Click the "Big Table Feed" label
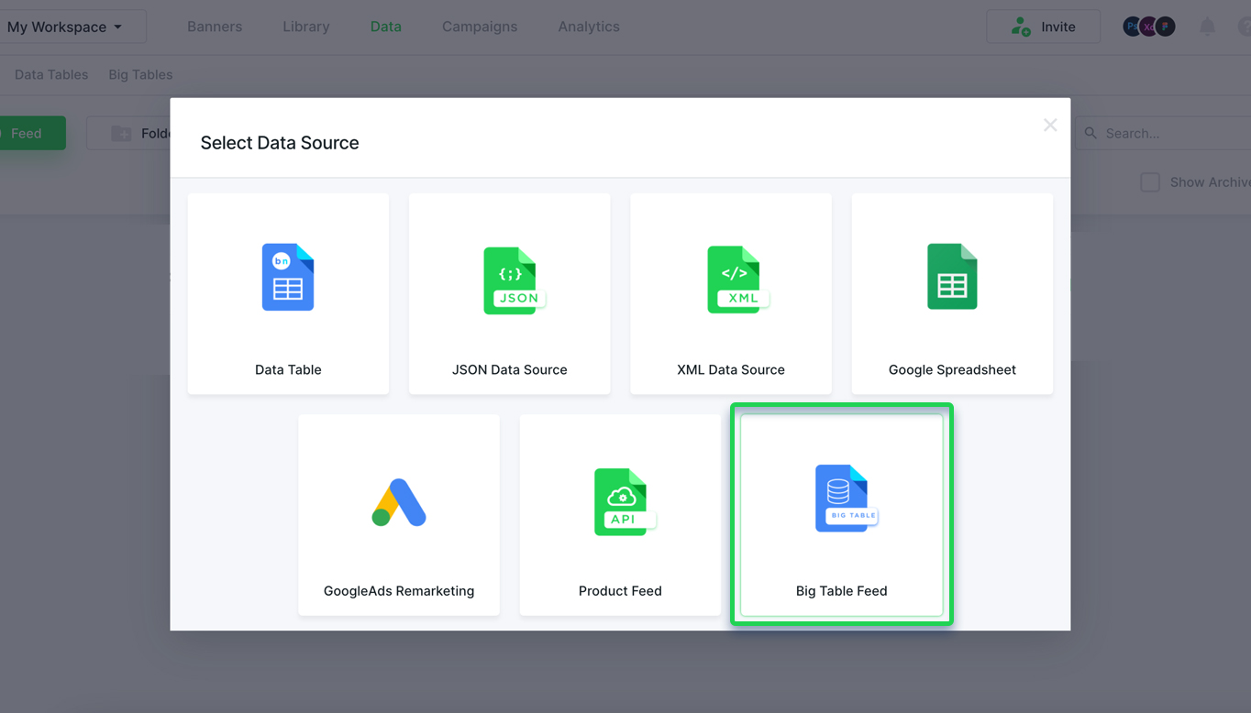 point(842,591)
